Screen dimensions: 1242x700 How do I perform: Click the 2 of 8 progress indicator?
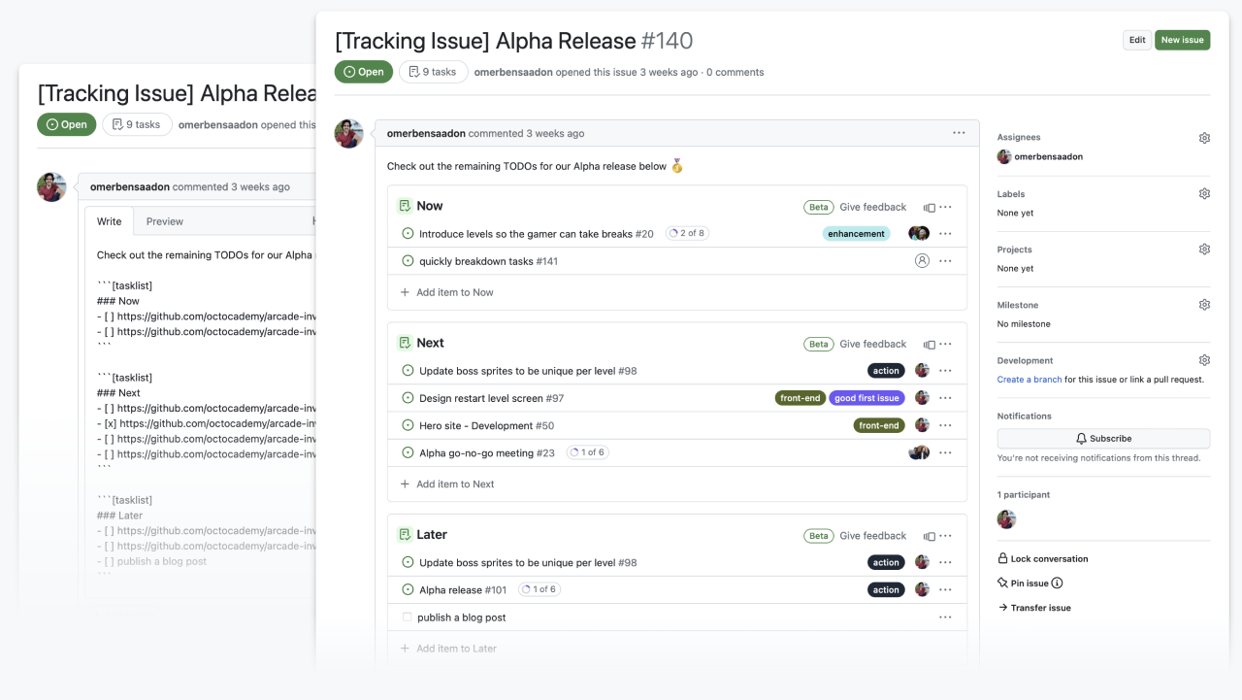tap(687, 234)
